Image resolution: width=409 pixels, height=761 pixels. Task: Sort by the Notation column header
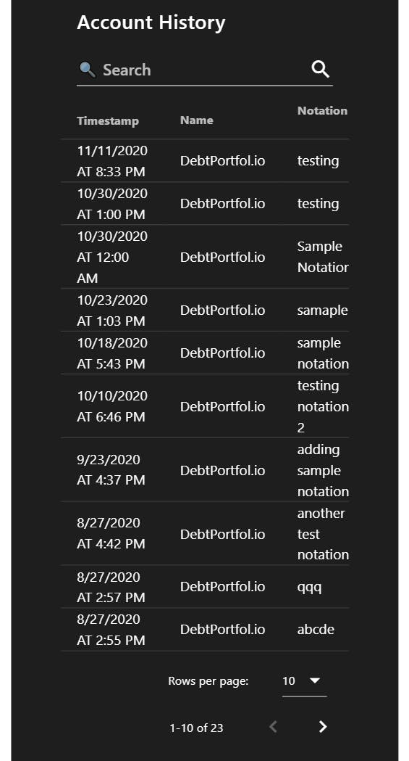point(322,111)
